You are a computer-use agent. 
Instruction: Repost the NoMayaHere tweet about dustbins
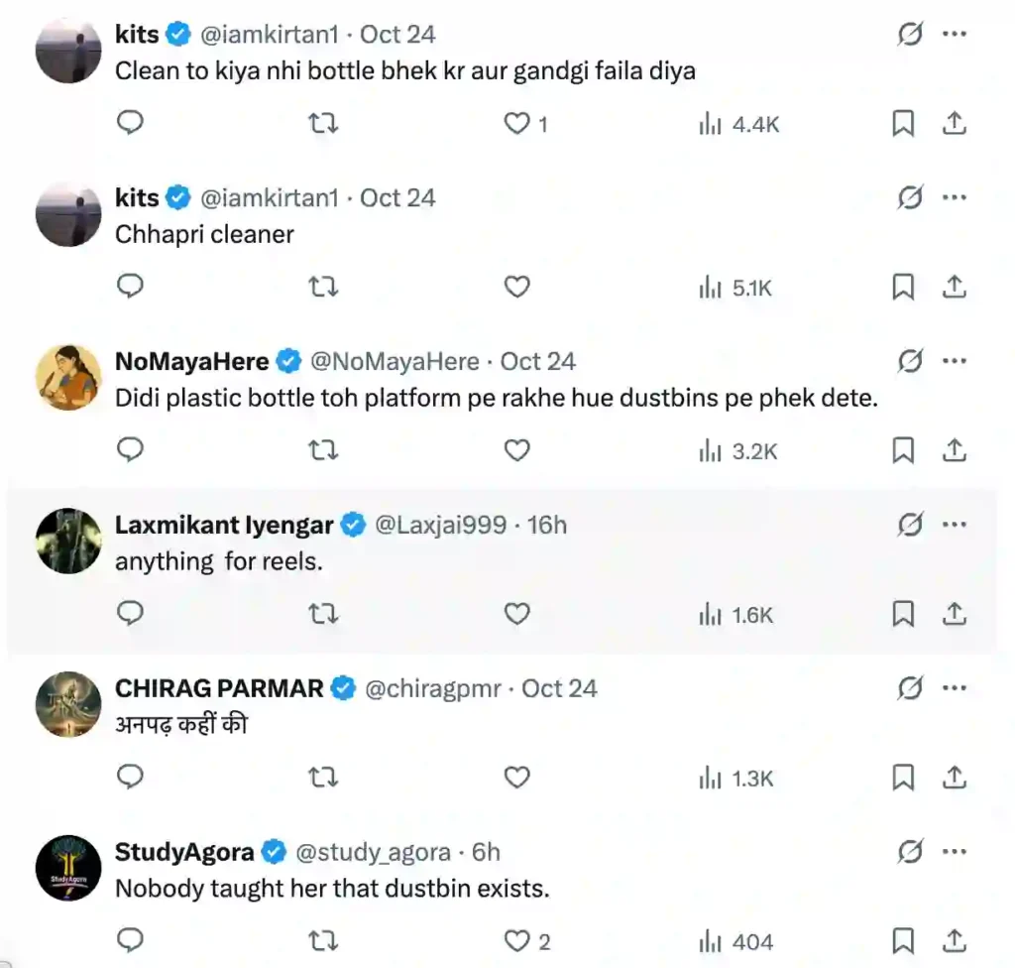pos(323,451)
